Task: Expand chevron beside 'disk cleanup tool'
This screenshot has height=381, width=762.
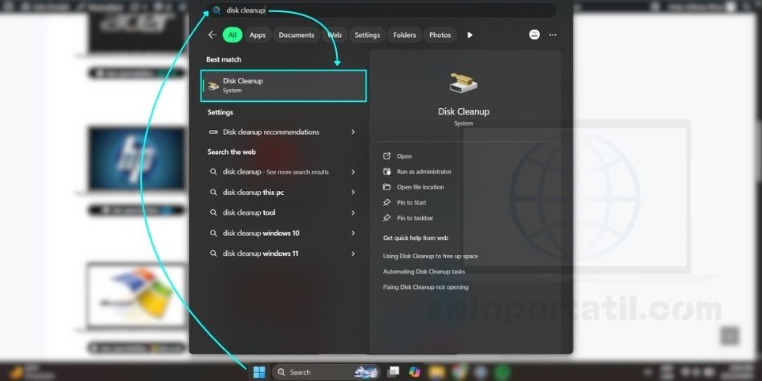Action: [353, 213]
